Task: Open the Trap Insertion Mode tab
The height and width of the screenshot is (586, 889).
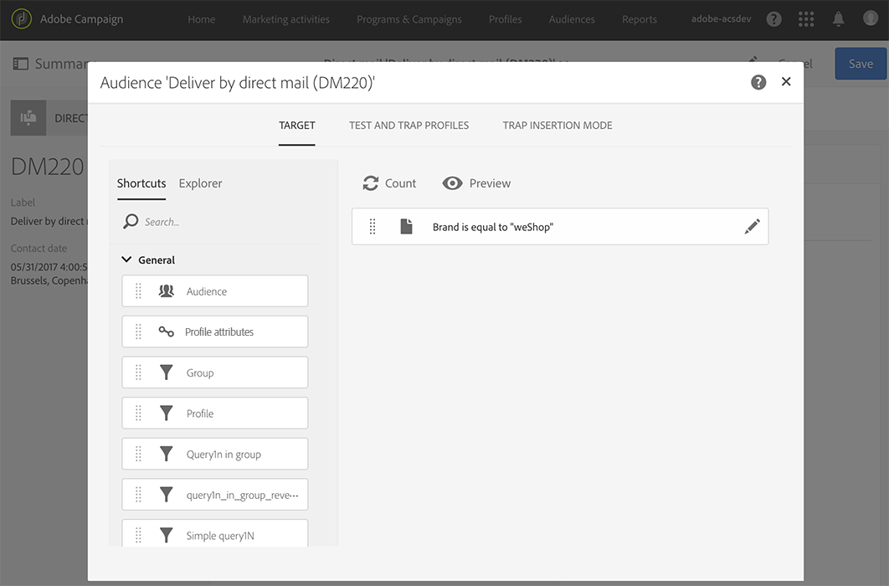Action: [x=558, y=126]
